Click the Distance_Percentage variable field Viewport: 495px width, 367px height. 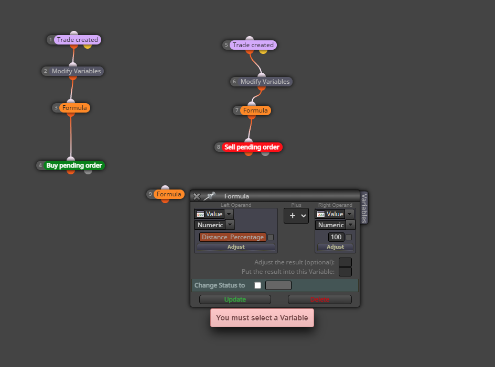[x=233, y=237]
